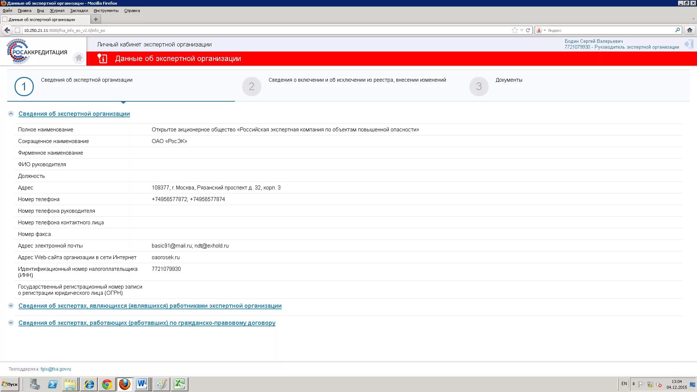
Task: Click the EN language indicator
Action: point(624,384)
